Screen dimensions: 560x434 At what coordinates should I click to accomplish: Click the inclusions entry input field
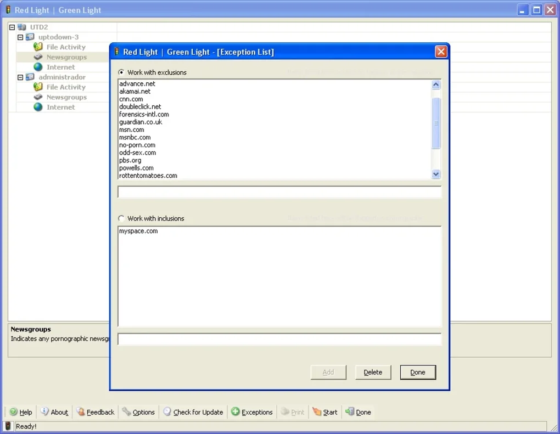point(279,339)
